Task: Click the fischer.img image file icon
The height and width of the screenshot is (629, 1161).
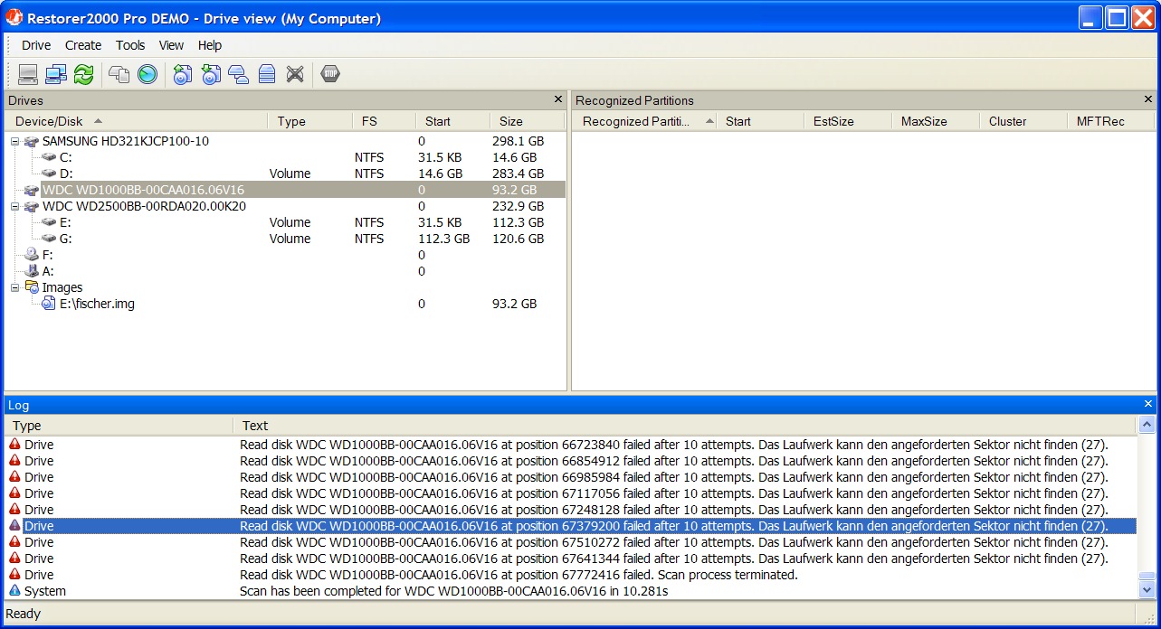Action: coord(49,304)
